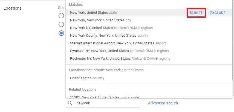Click the Locations section label
Viewport: 234px width, 112px height.
coord(12,8)
